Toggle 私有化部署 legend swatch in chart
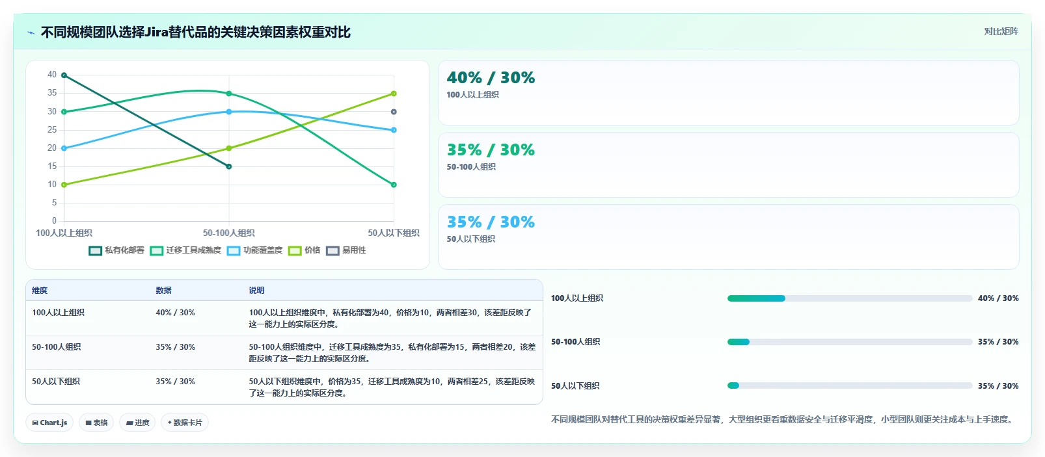 (95, 251)
